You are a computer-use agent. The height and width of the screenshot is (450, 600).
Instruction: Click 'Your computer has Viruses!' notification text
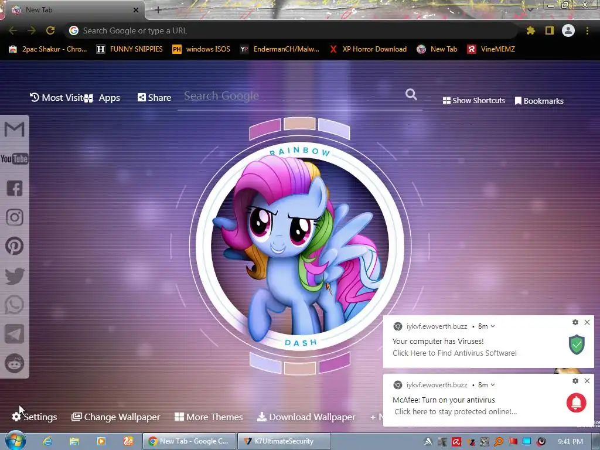[x=438, y=342]
